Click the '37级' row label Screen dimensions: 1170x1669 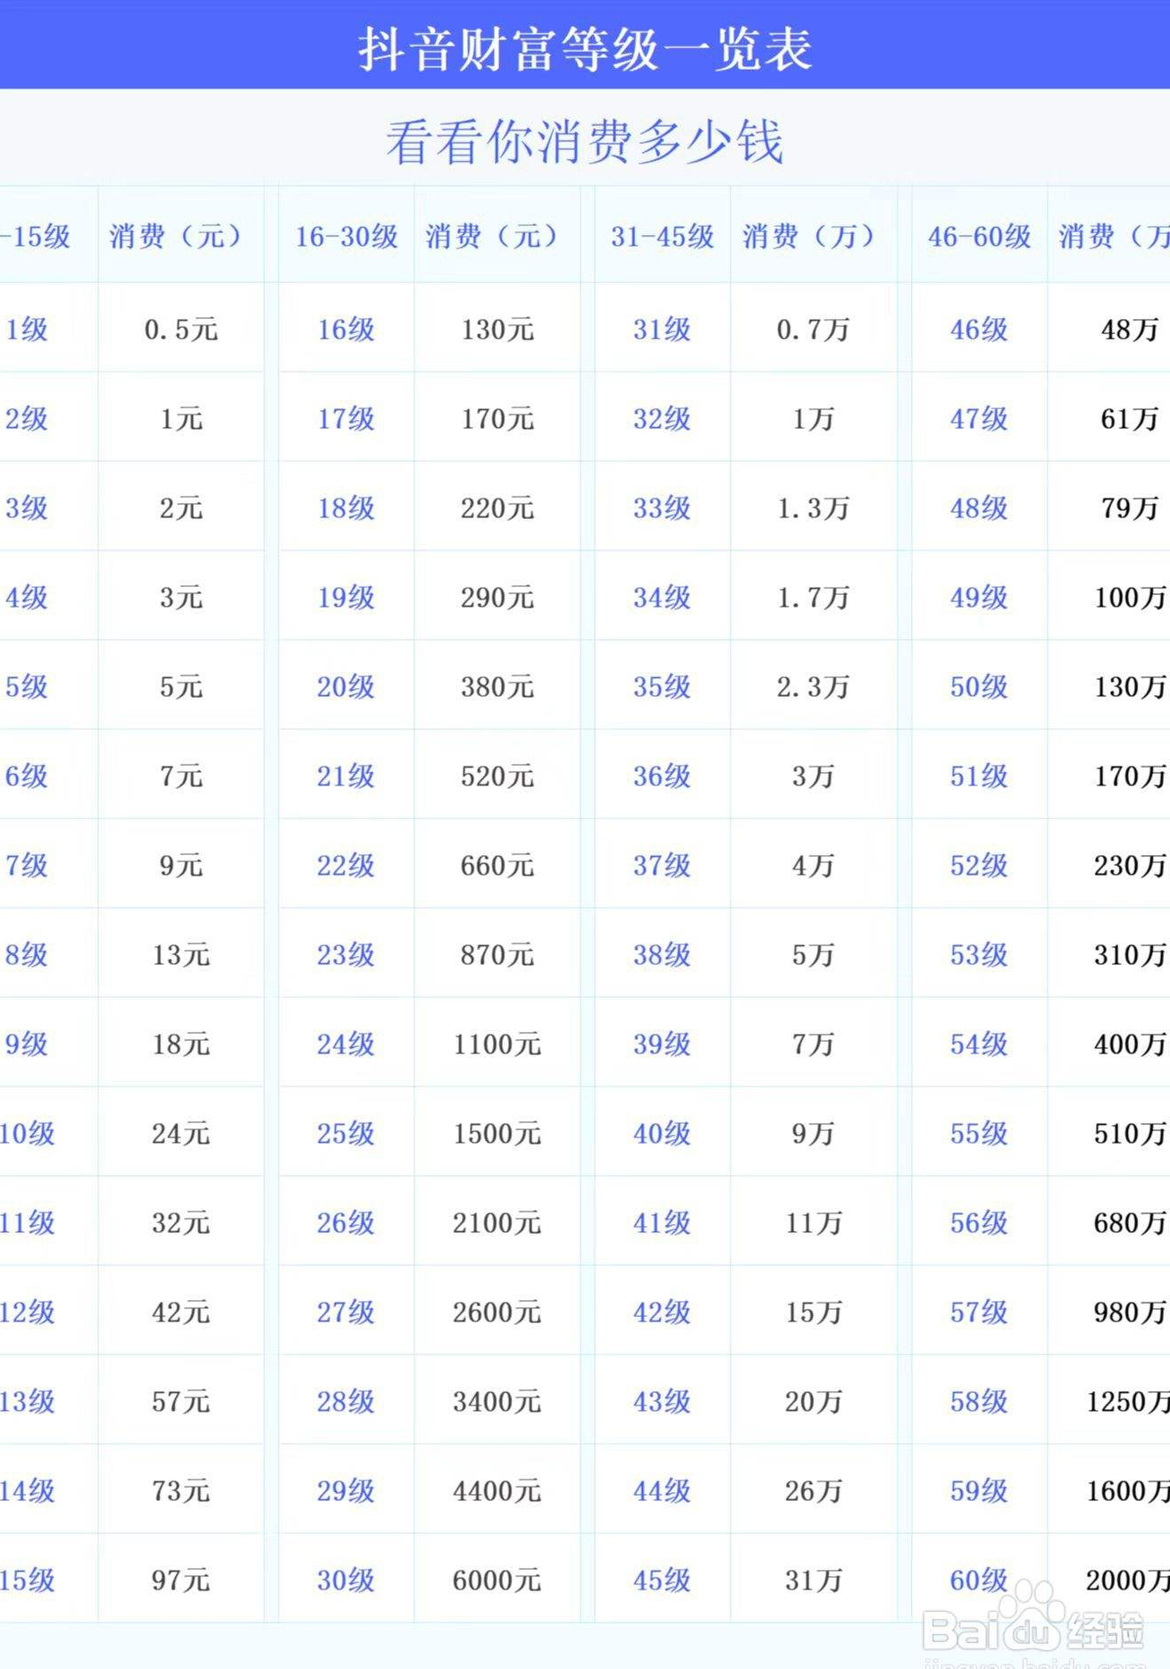(x=662, y=866)
